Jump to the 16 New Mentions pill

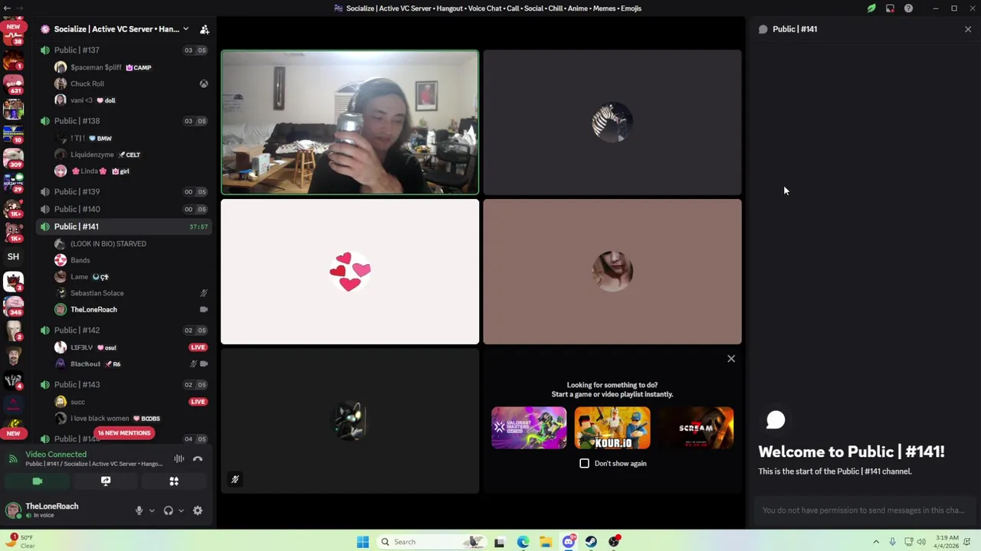pos(124,433)
